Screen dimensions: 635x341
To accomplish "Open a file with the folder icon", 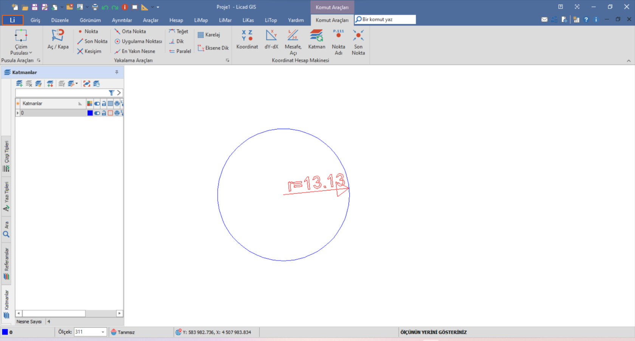I will pos(25,7).
